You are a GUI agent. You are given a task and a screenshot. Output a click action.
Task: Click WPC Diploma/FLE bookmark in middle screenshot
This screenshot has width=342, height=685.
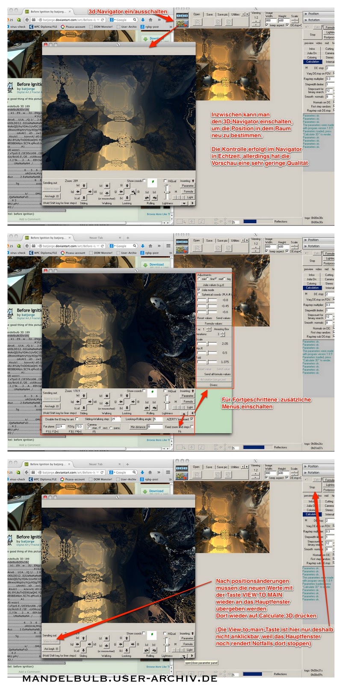pos(43,253)
